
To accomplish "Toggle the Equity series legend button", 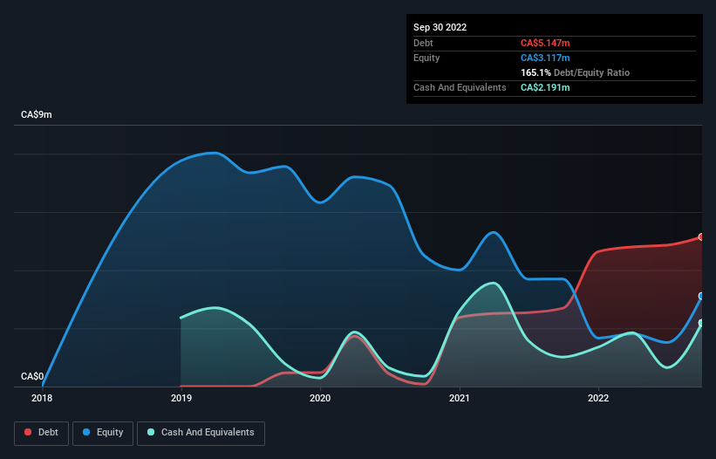I will 103,433.
